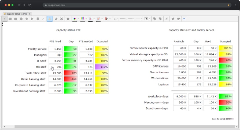The height and width of the screenshot is (130, 240).
Task: Open the text style dropdown arrow
Action: click(x=110, y=19)
